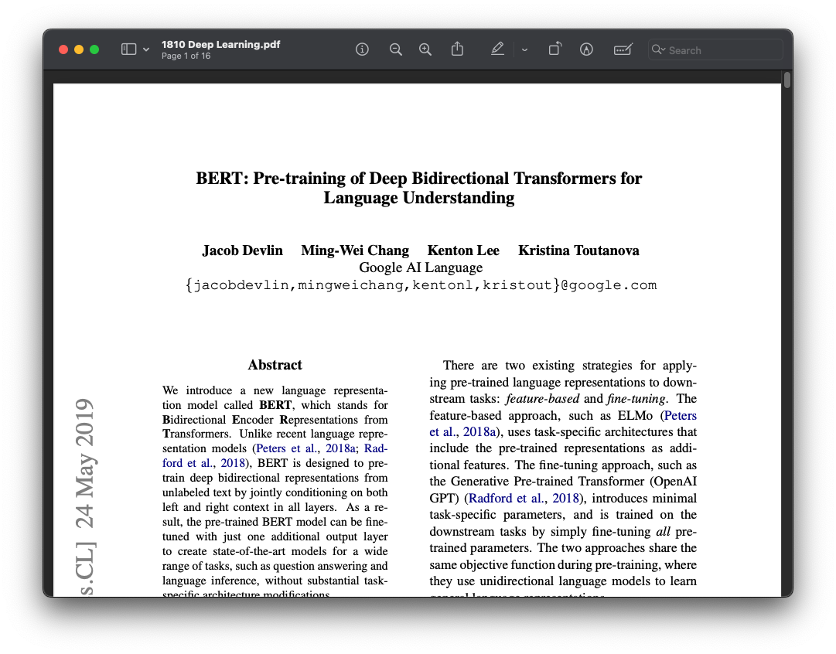The image size is (836, 654).
Task: Click the 'Page 1 of 16' indicator
Action: pyautogui.click(x=186, y=56)
